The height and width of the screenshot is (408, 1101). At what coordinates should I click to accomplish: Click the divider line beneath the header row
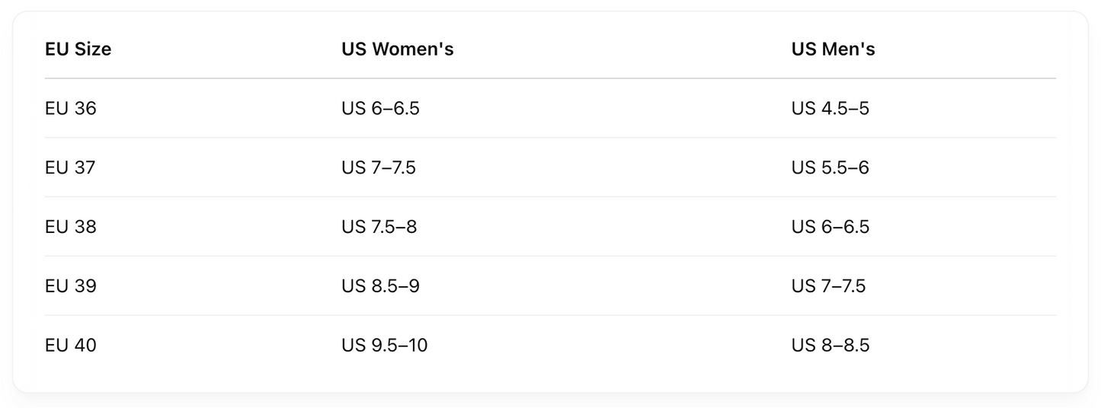[550, 78]
